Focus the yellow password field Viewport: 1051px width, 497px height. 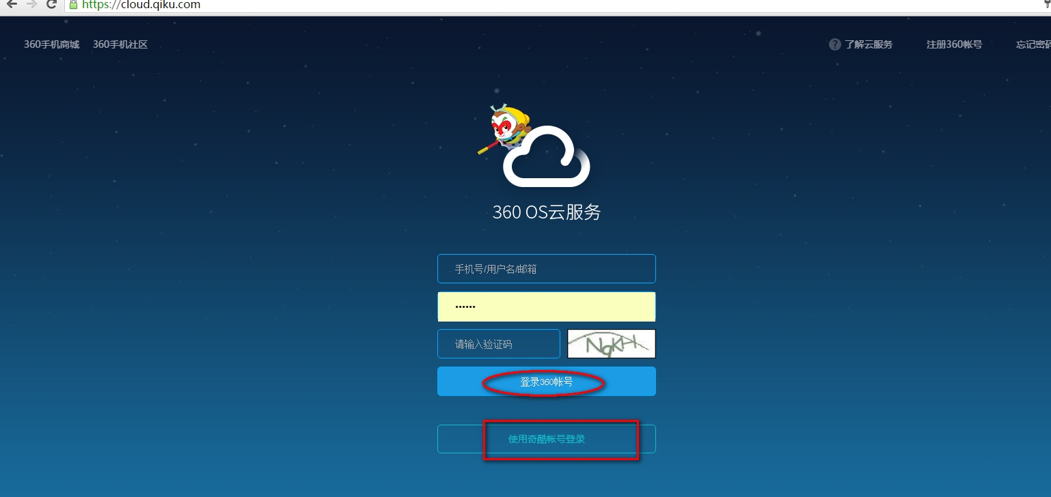click(x=547, y=307)
